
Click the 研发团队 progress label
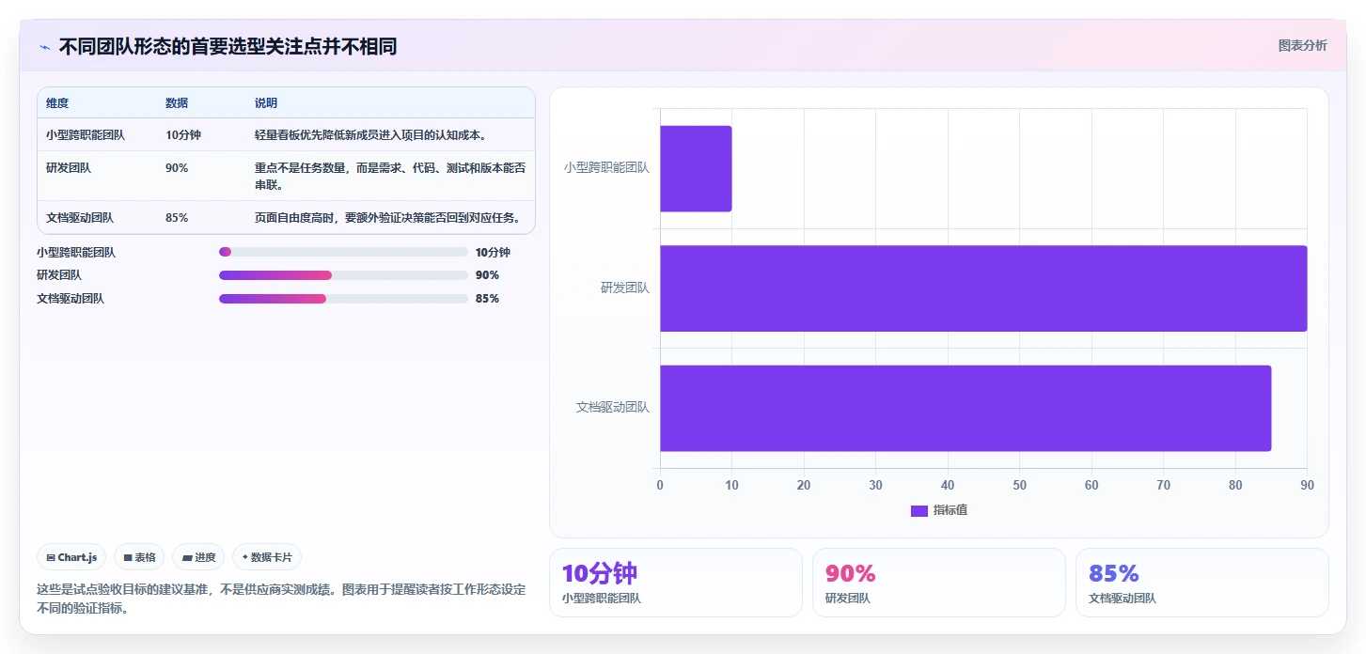click(59, 275)
